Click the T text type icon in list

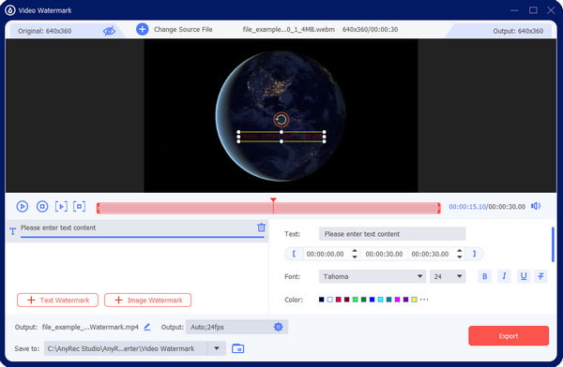(x=13, y=231)
